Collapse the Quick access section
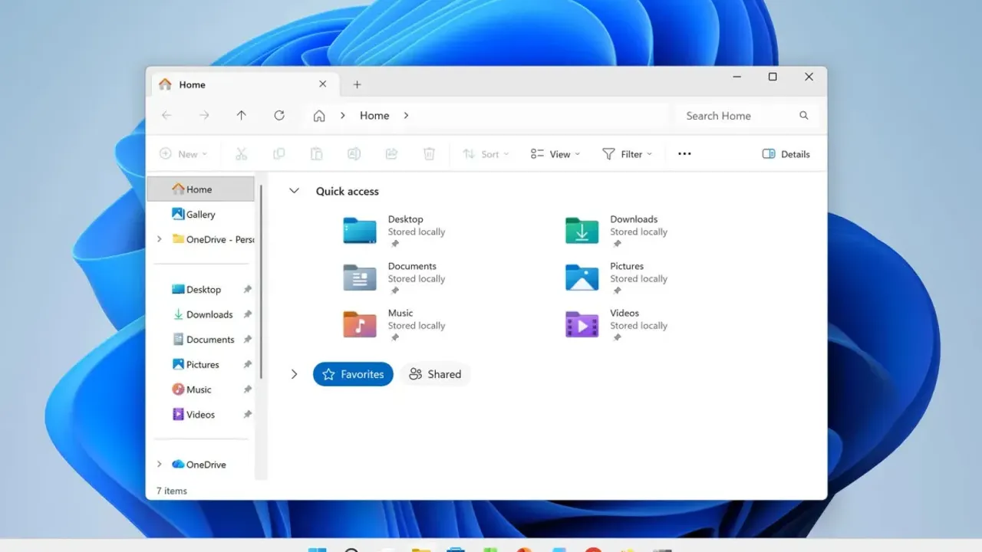This screenshot has height=552, width=982. pyautogui.click(x=294, y=191)
